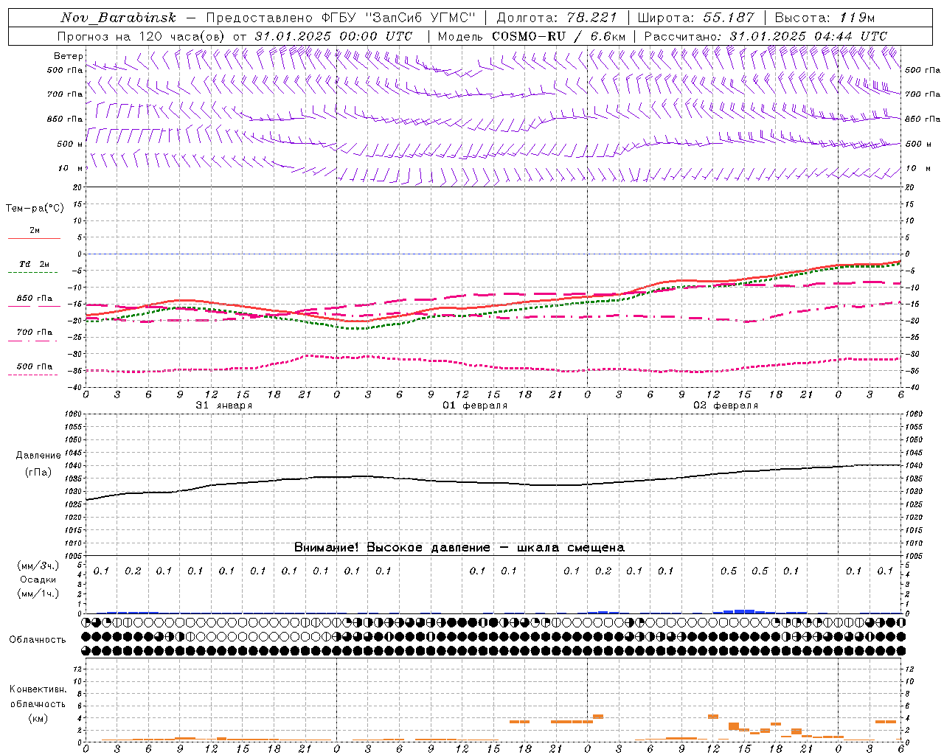
Task: Click the '01 февраля' date label
Action: click(x=475, y=406)
